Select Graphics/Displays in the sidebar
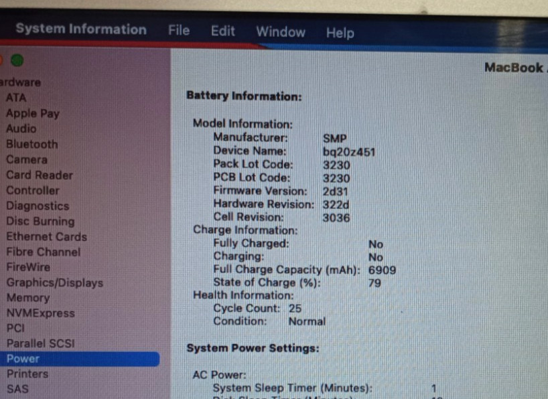 tap(55, 283)
